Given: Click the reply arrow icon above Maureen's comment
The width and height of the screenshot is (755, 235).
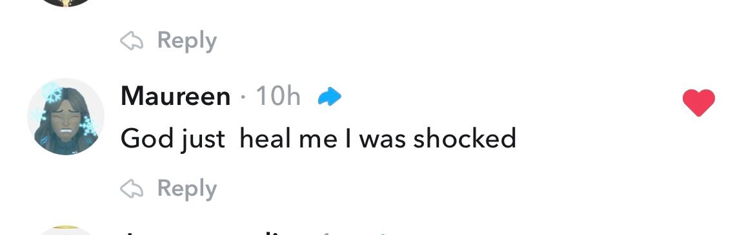Looking at the screenshot, I should (x=132, y=41).
